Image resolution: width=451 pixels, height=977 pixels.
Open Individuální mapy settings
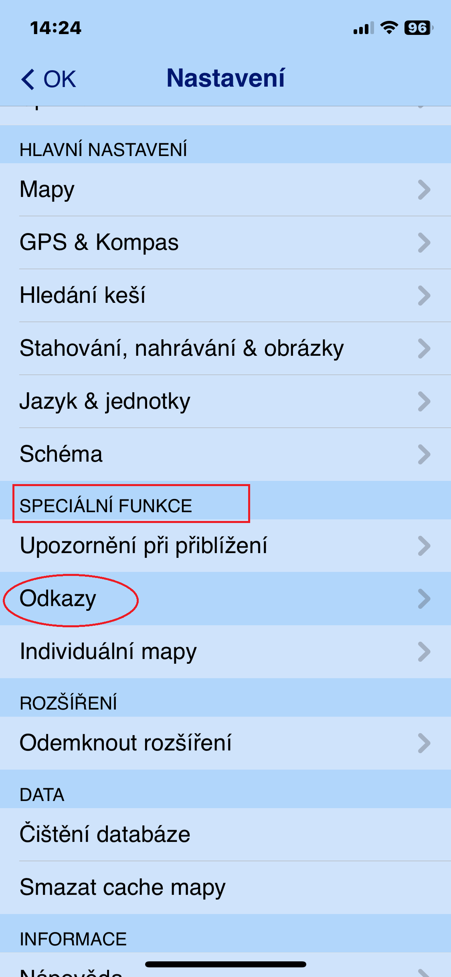[x=225, y=652]
